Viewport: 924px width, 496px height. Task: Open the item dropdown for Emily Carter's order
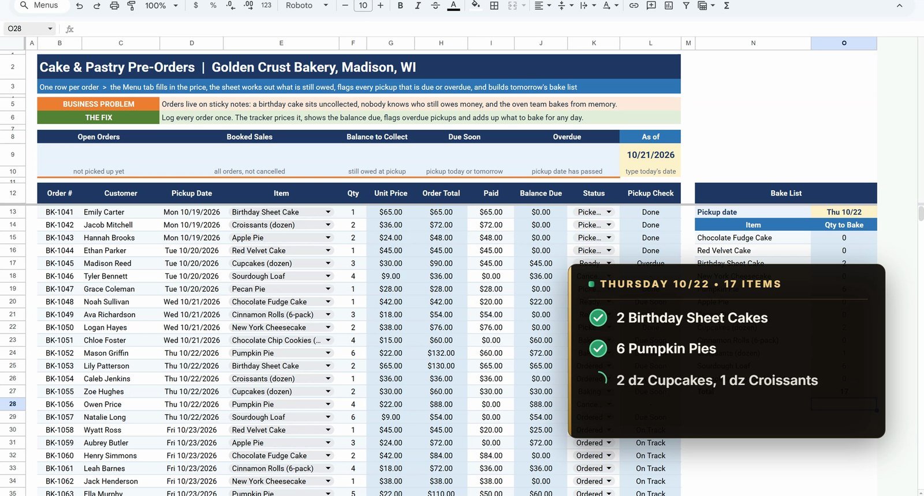[x=328, y=212]
